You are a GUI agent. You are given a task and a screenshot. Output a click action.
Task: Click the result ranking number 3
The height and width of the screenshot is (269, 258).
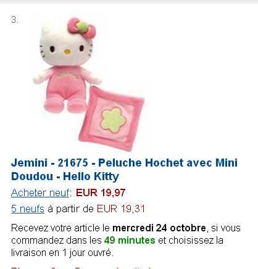tap(14, 20)
